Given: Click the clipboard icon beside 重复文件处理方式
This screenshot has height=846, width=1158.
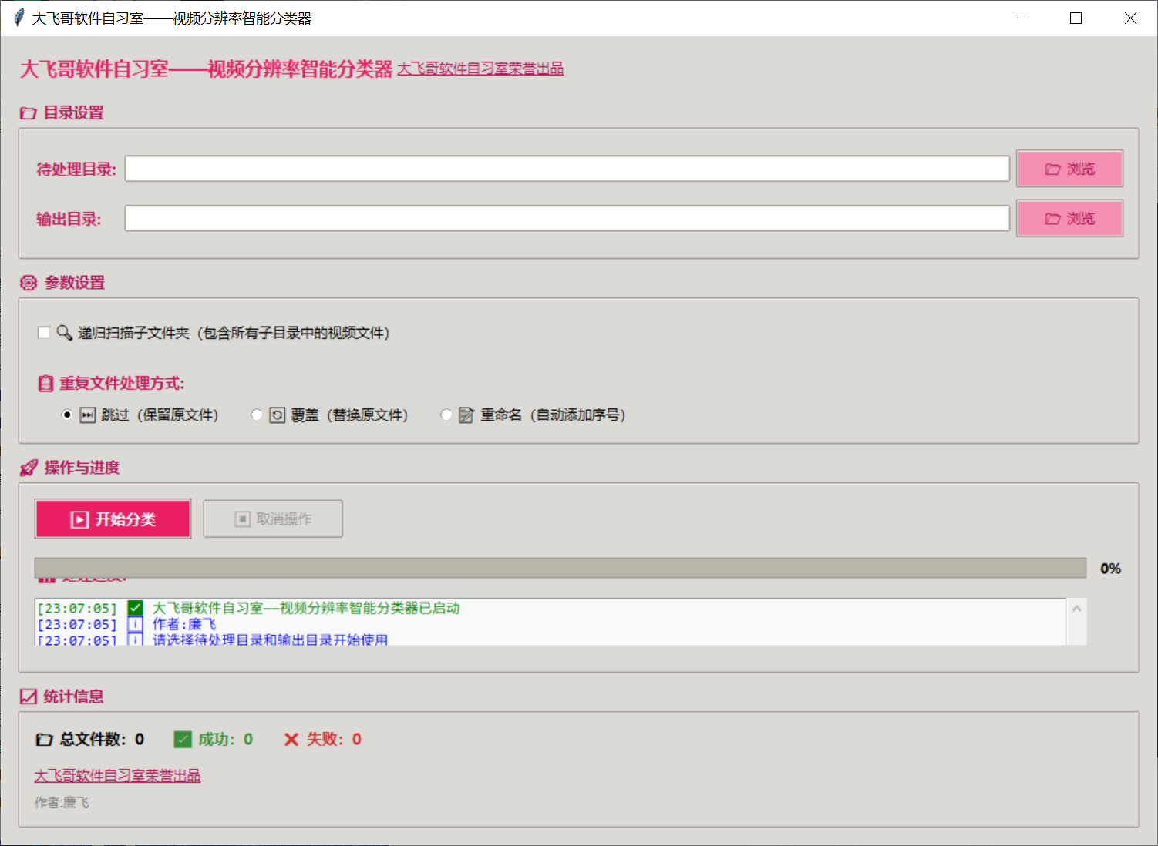Looking at the screenshot, I should pyautogui.click(x=45, y=383).
